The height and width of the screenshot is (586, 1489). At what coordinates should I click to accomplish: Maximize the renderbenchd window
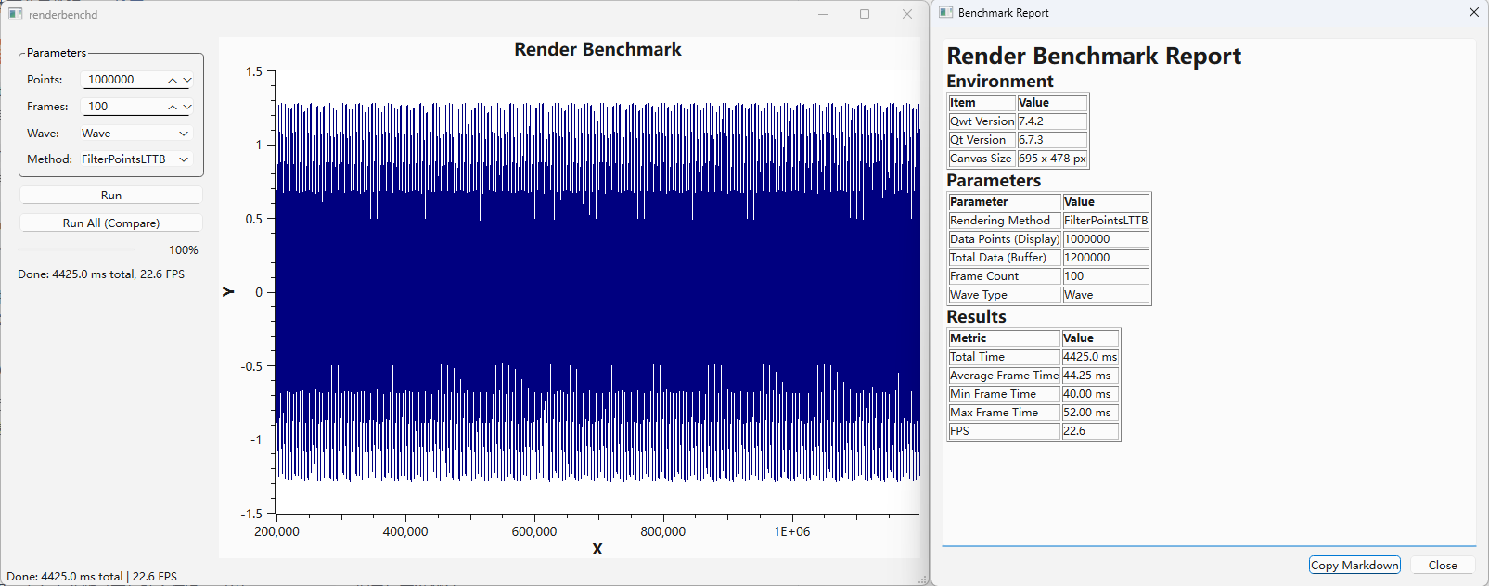tap(865, 14)
